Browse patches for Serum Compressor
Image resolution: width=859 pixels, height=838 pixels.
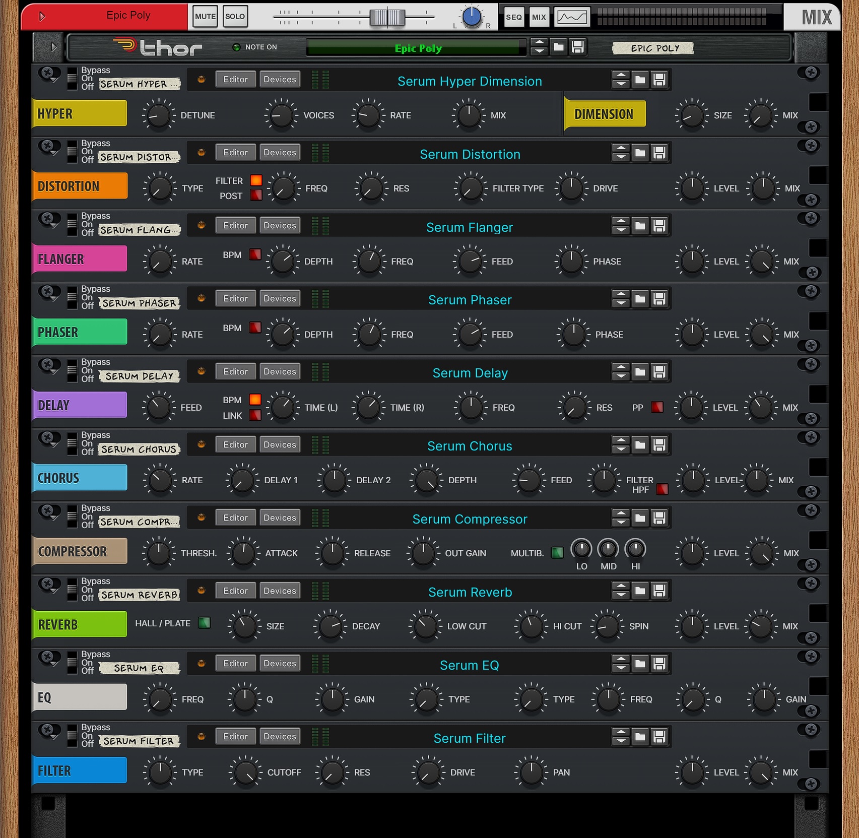[640, 518]
